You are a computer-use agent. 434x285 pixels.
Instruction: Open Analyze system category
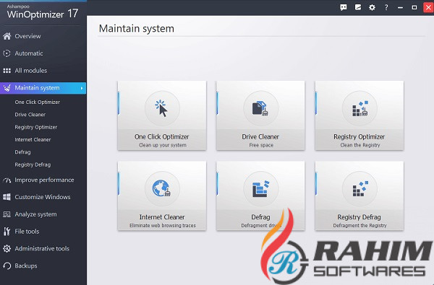point(35,214)
